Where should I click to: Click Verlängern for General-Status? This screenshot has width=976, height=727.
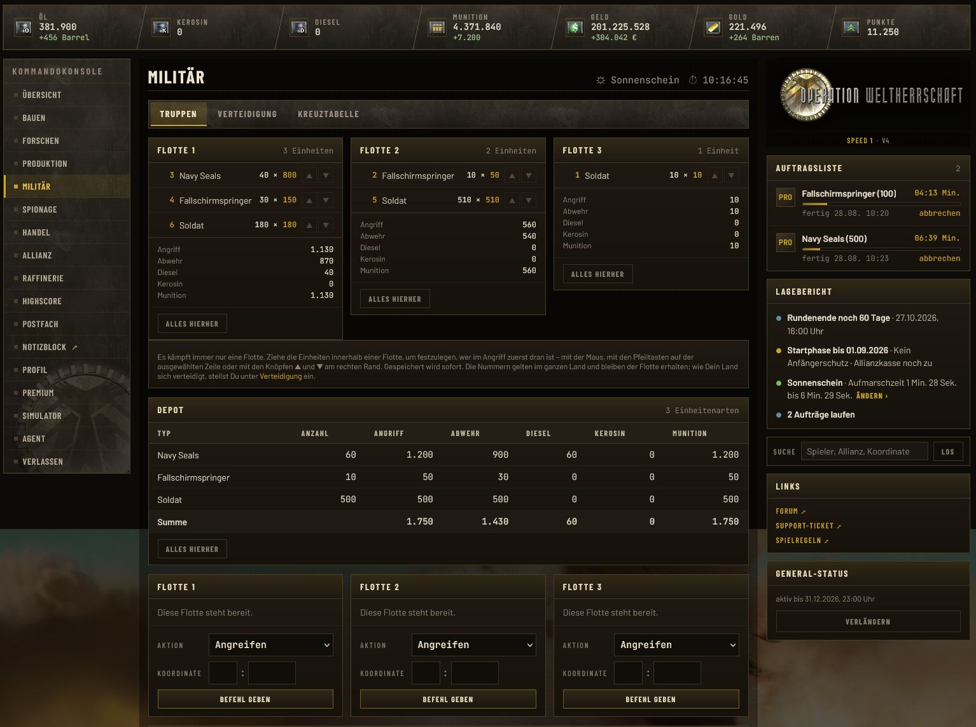click(868, 621)
